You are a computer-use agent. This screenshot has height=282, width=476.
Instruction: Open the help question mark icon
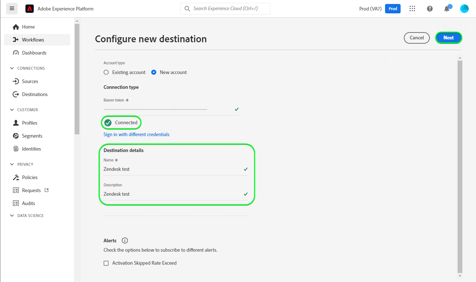click(429, 9)
